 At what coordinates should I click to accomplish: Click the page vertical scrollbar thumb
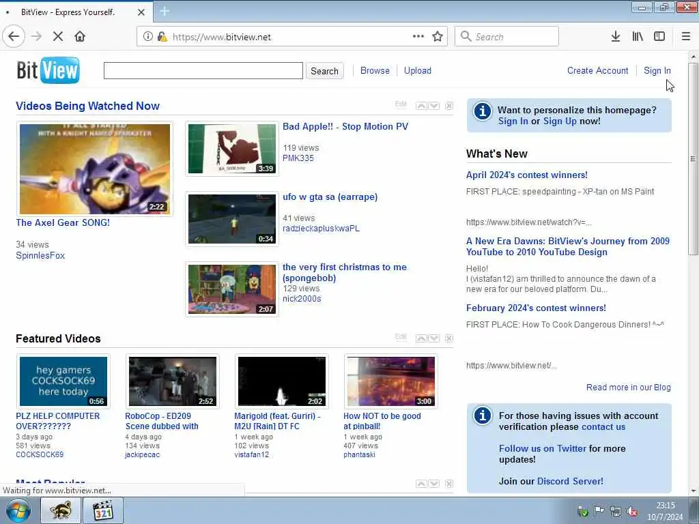[x=693, y=159]
